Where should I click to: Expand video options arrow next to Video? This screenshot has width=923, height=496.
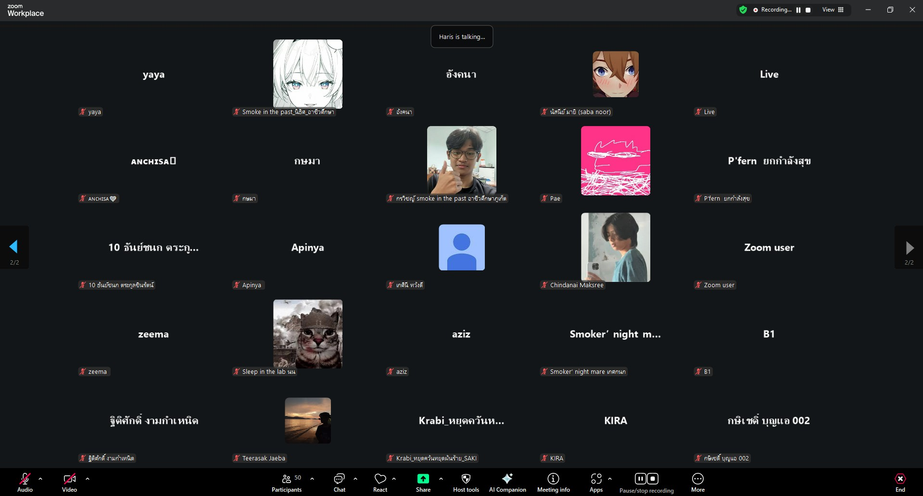[88, 479]
